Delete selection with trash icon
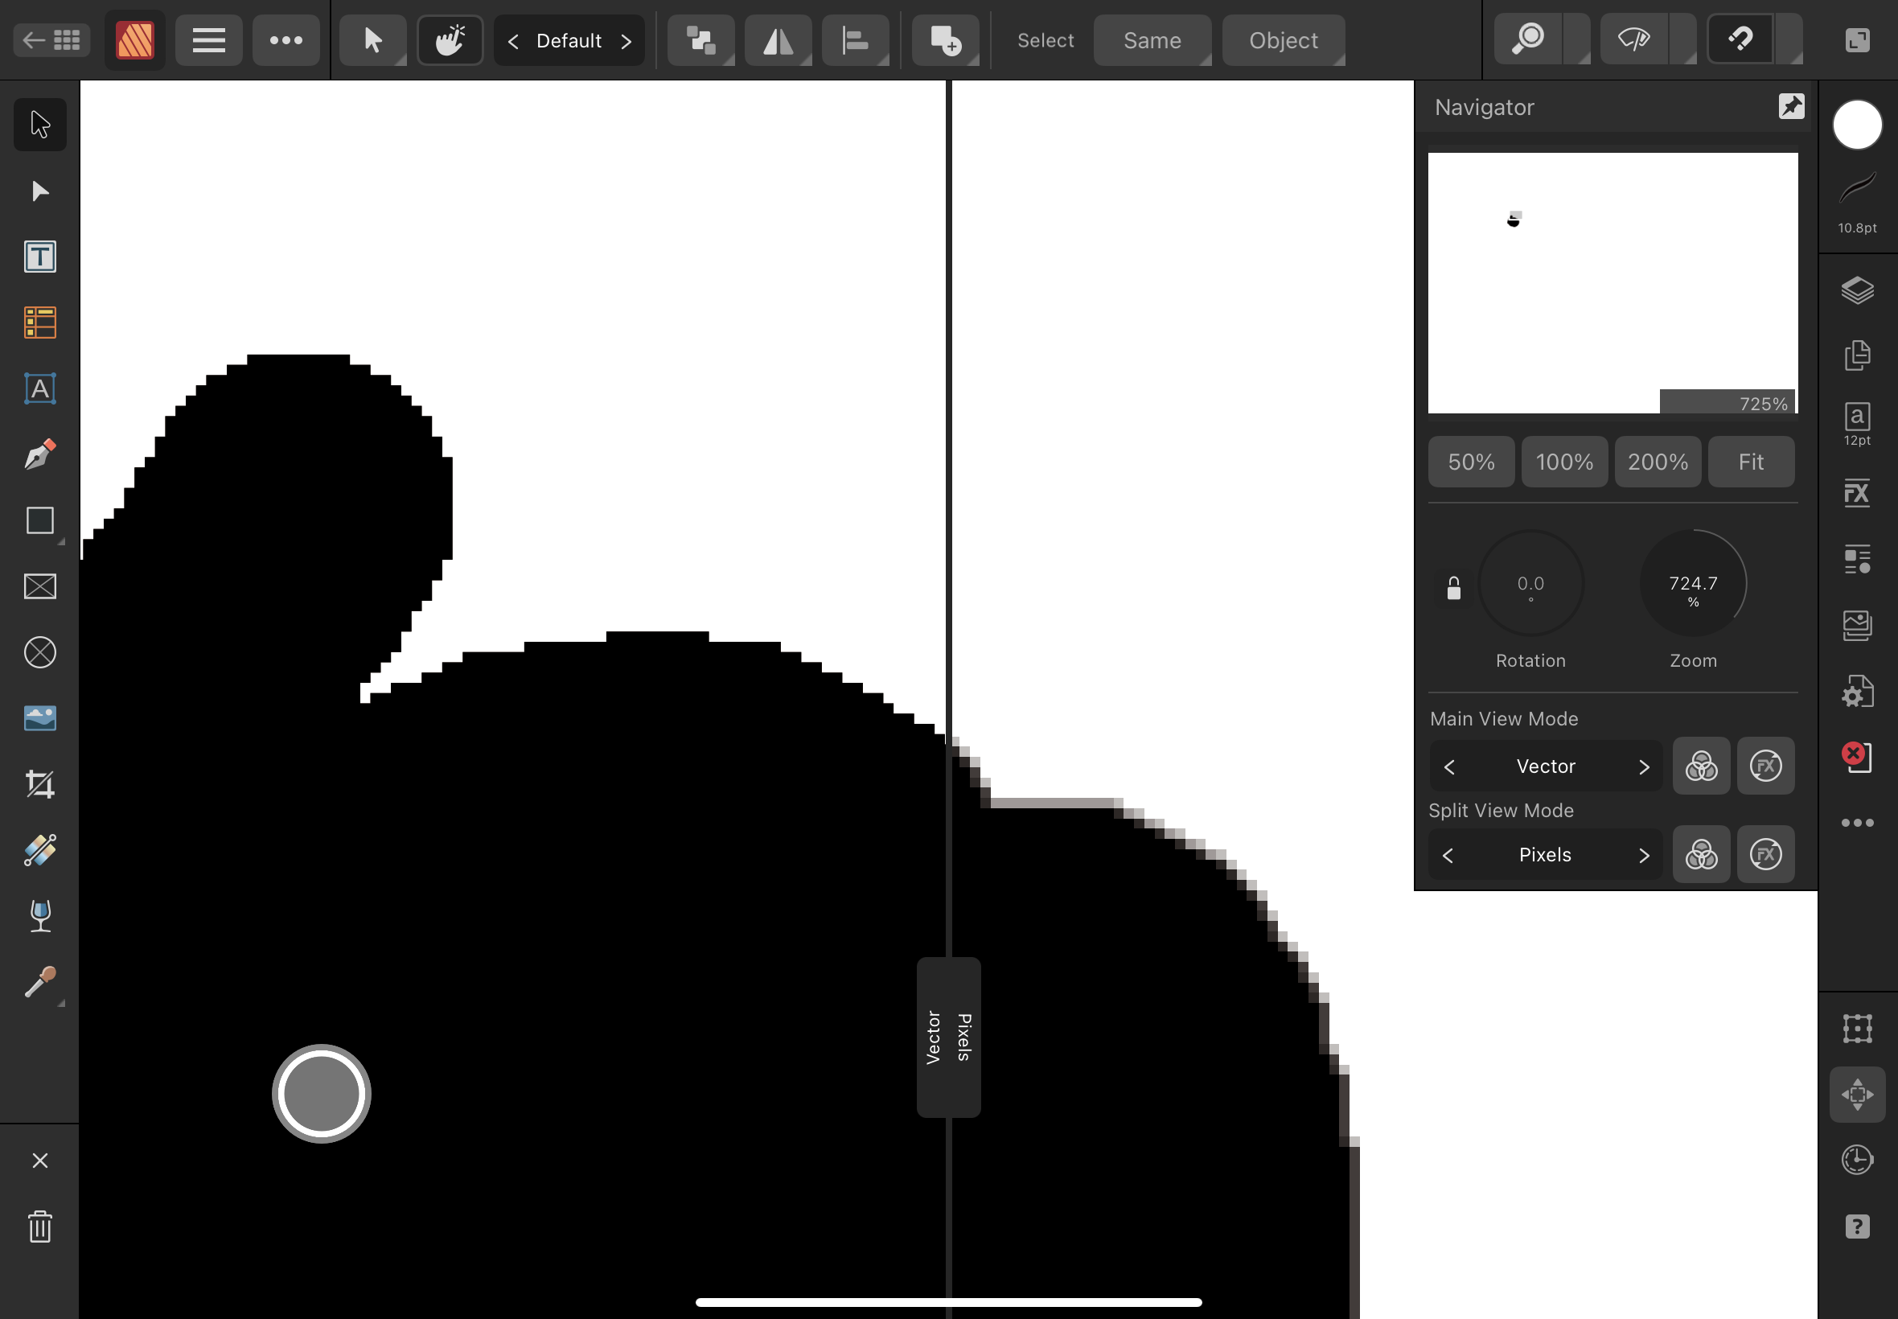Viewport: 1898px width, 1319px height. tap(39, 1227)
